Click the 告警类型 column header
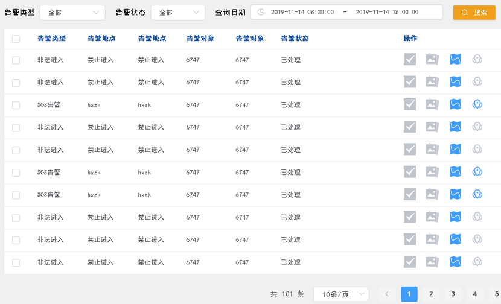Screen dimensions: 501x304 pyautogui.click(x=51, y=39)
